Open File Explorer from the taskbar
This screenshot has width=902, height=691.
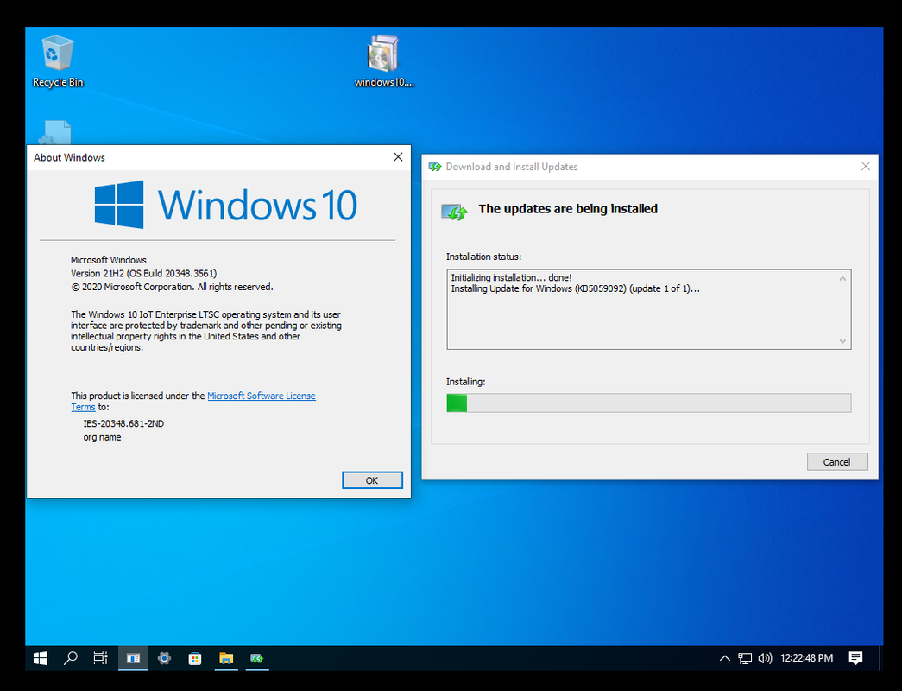(226, 658)
